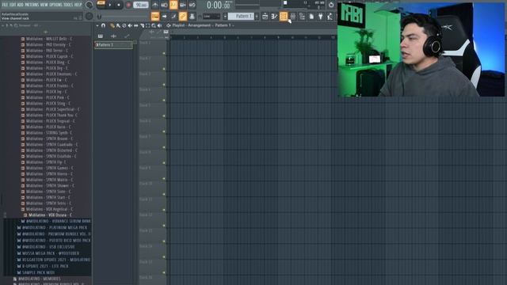Select the playlist Select tool

[148, 25]
